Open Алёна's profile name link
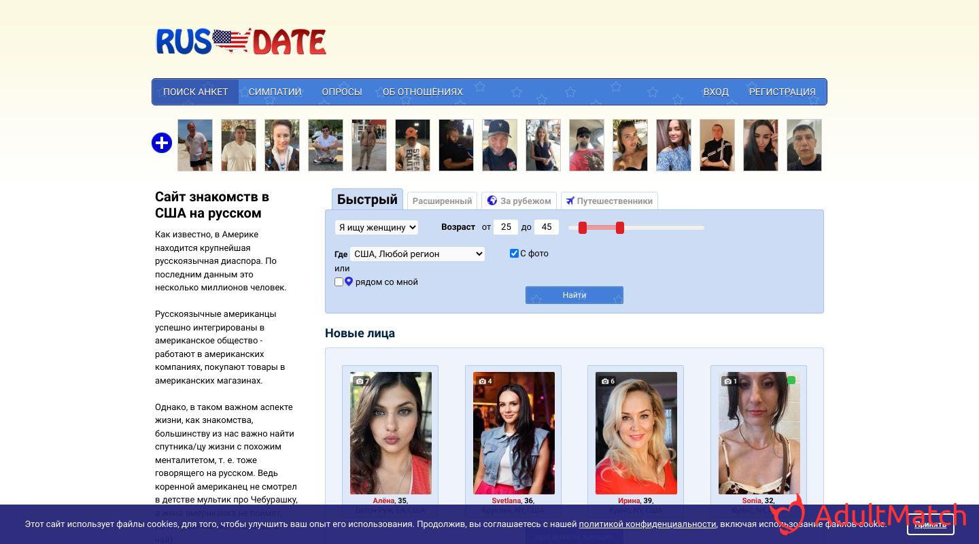The width and height of the screenshot is (979, 544). [383, 501]
